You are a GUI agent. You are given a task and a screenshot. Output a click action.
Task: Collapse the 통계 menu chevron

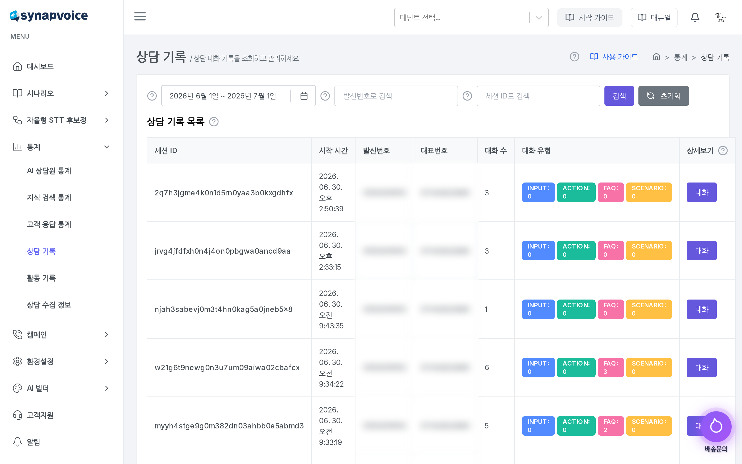click(106, 147)
